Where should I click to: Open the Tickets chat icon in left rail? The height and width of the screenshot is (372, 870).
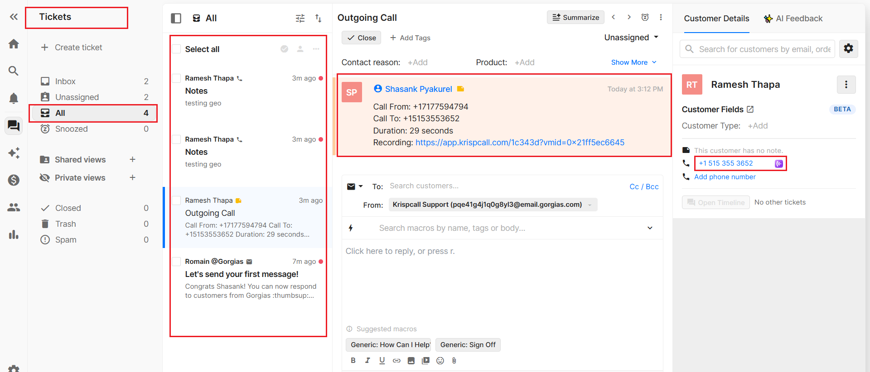click(x=14, y=125)
